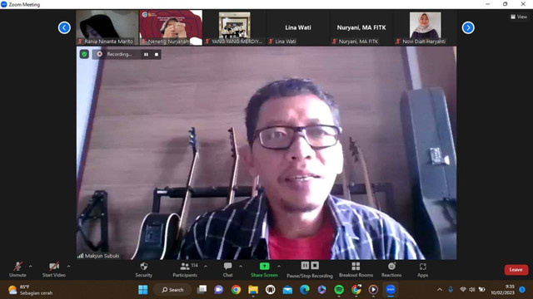The height and width of the screenshot is (299, 533).
Task: Open the View layout menu
Action: 518,17
